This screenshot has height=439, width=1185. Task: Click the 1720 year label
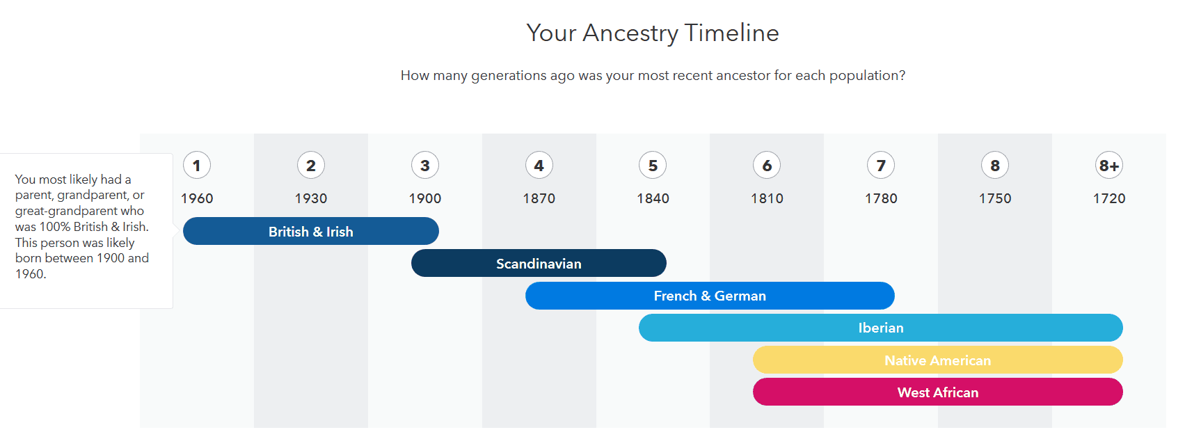point(1109,198)
